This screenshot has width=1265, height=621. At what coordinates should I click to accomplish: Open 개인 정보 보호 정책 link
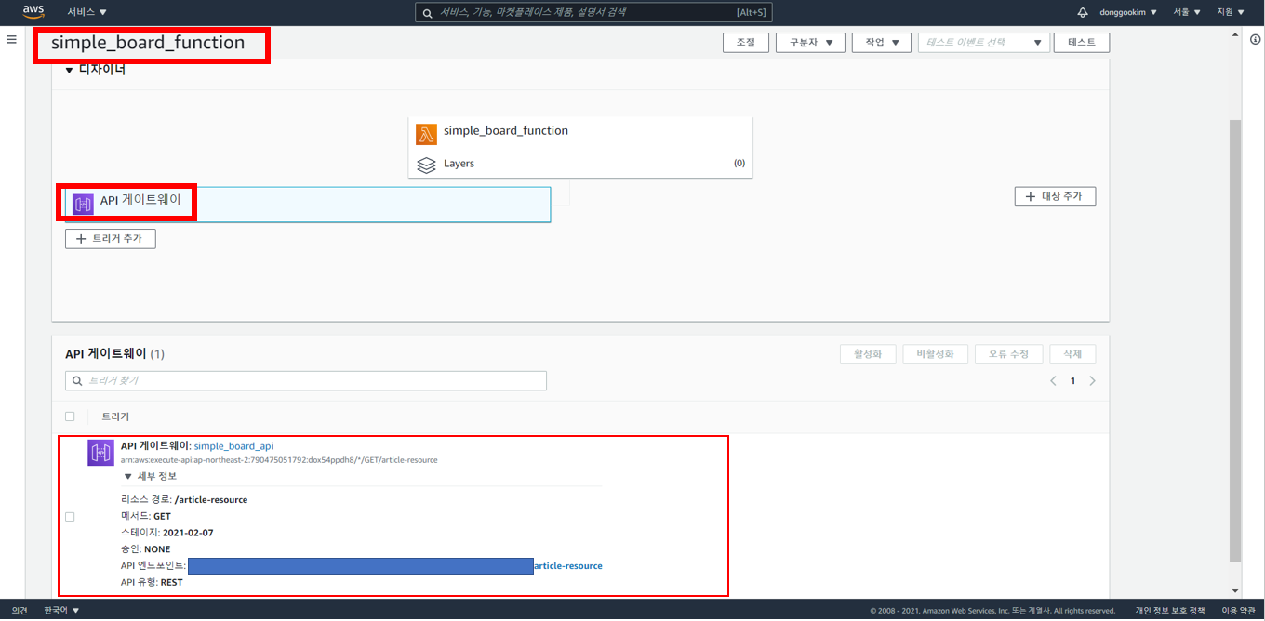[x=1170, y=611]
